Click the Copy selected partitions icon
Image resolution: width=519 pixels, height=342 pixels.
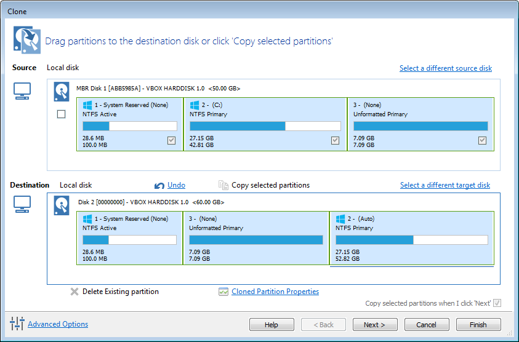(x=223, y=185)
